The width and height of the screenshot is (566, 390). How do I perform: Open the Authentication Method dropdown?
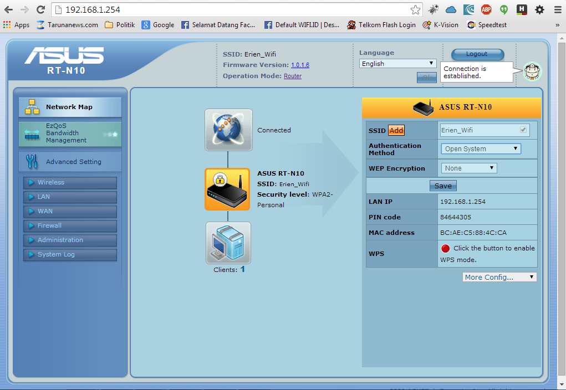pyautogui.click(x=480, y=148)
